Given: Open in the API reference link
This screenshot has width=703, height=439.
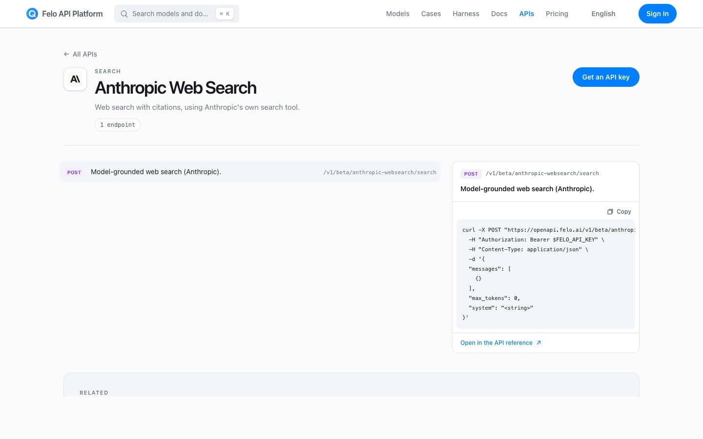Looking at the screenshot, I should tap(501, 343).
